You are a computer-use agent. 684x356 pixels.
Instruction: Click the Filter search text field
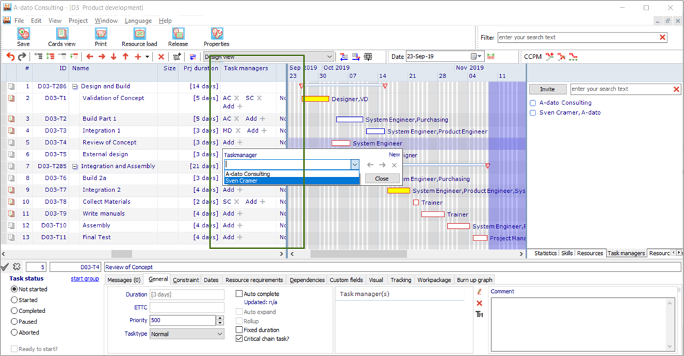(x=578, y=37)
